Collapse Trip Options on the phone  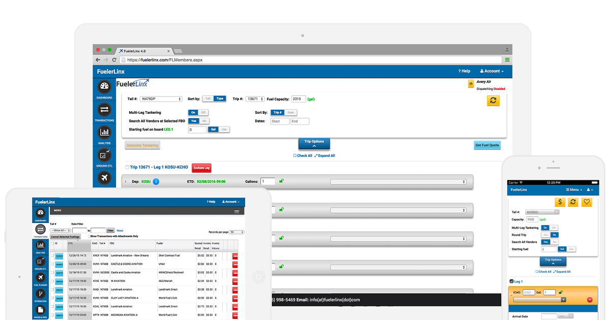553,262
